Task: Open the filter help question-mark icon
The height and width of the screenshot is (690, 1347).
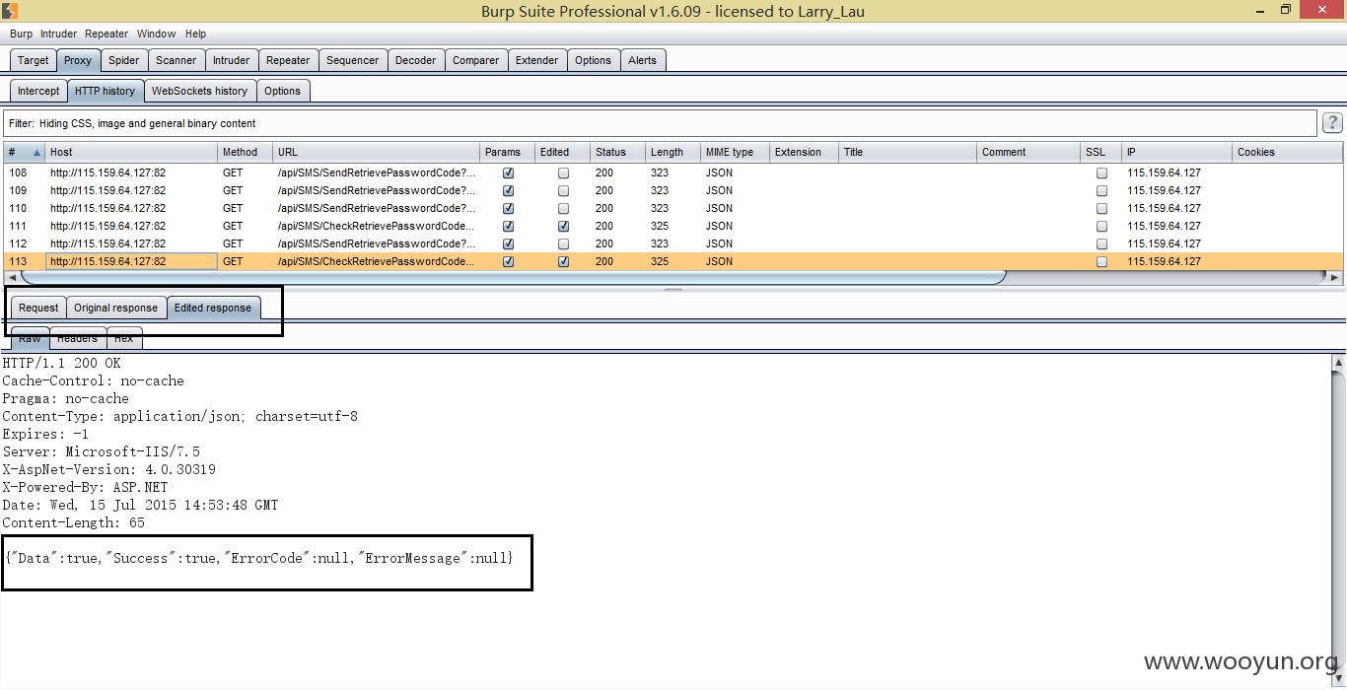Action: (1331, 123)
